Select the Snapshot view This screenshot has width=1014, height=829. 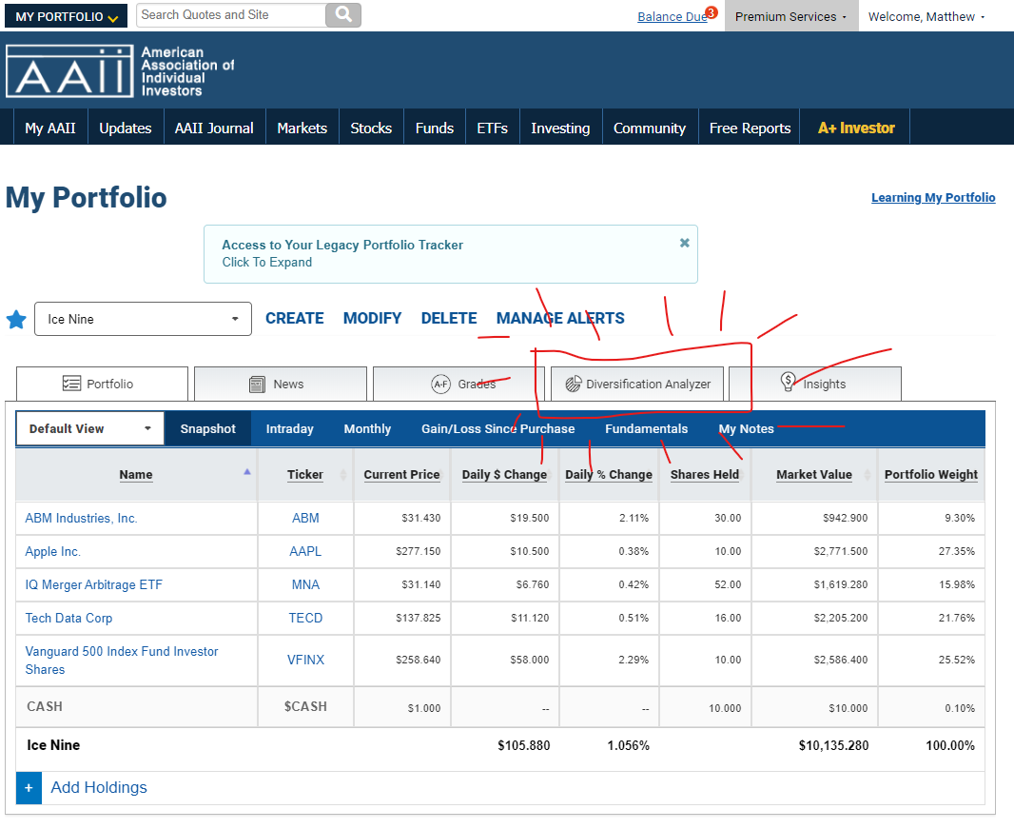tap(207, 428)
